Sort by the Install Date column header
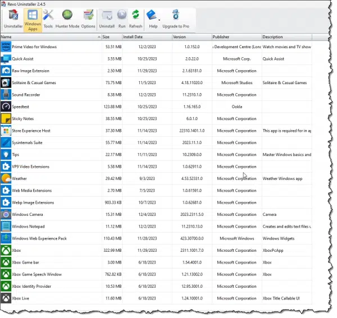The height and width of the screenshot is (318, 337). pos(147,37)
